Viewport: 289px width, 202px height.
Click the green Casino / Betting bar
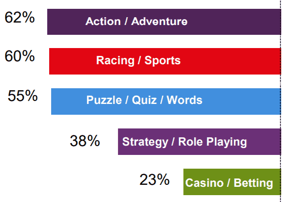pyautogui.click(x=232, y=182)
